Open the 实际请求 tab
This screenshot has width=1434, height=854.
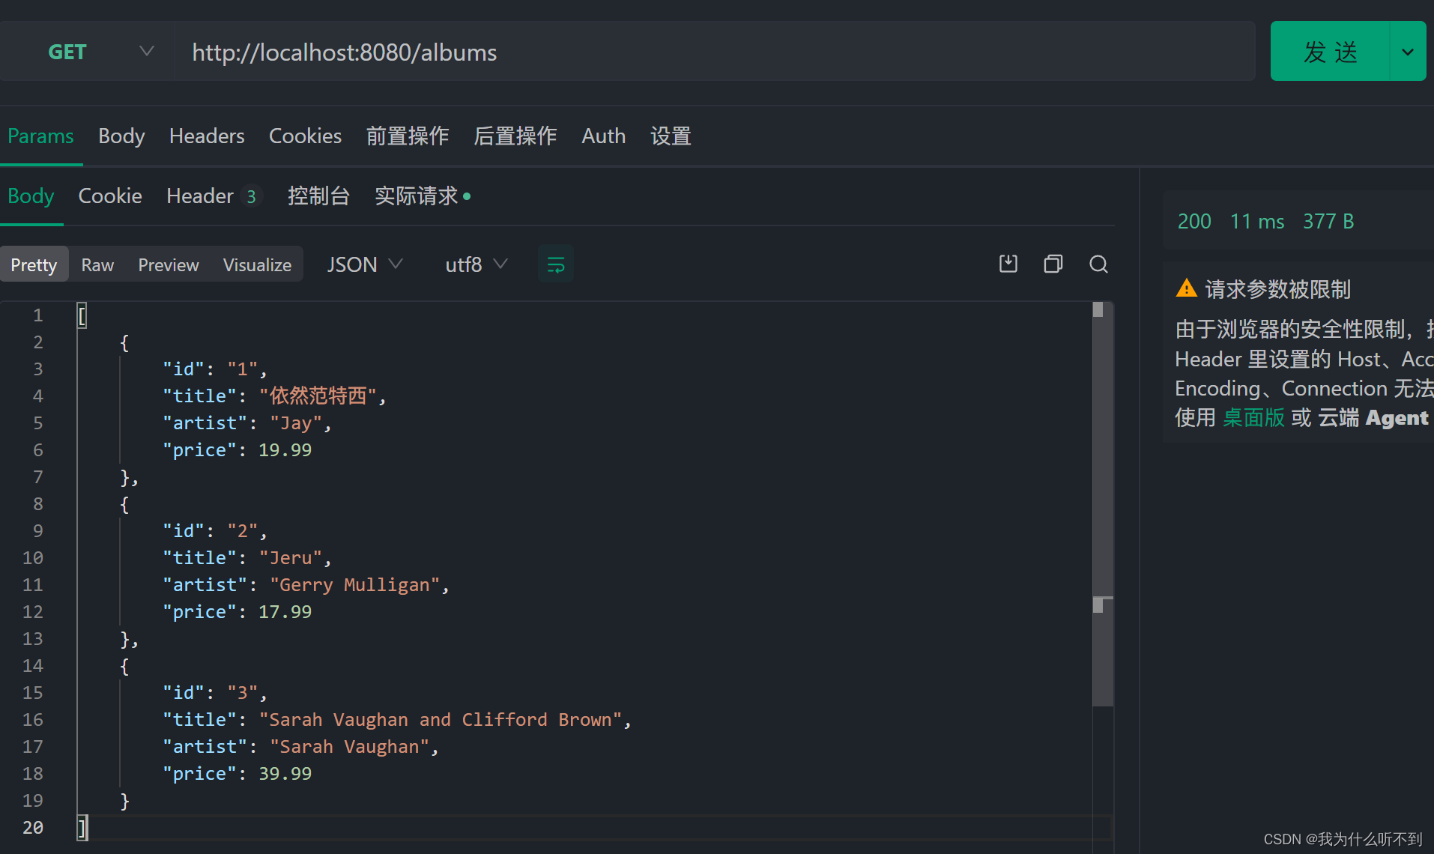point(423,196)
